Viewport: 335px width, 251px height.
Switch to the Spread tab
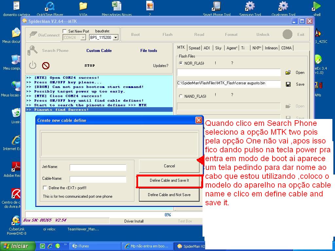pyautogui.click(x=194, y=48)
